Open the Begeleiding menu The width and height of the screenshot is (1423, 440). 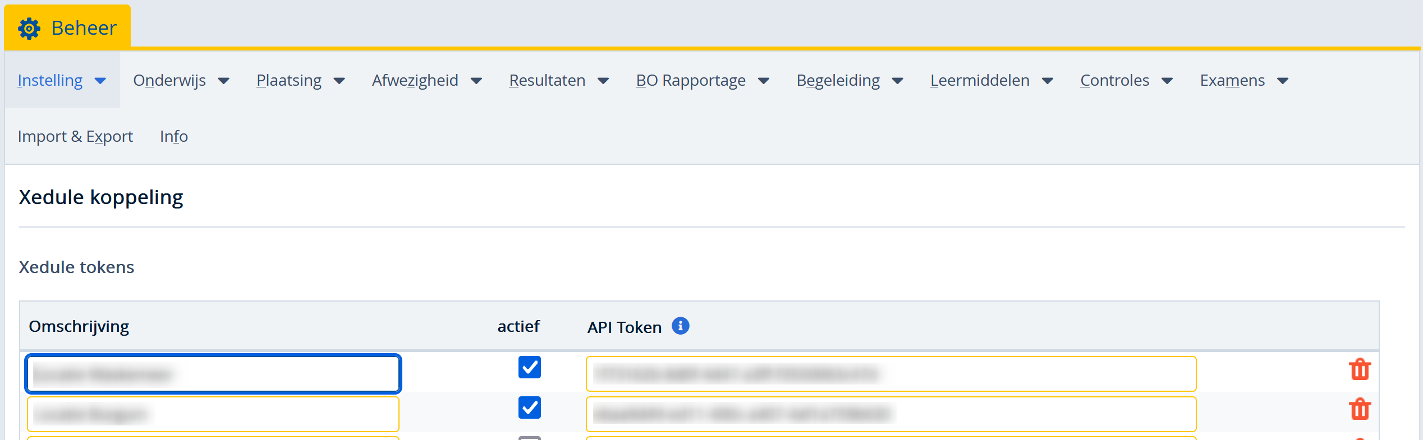[838, 80]
